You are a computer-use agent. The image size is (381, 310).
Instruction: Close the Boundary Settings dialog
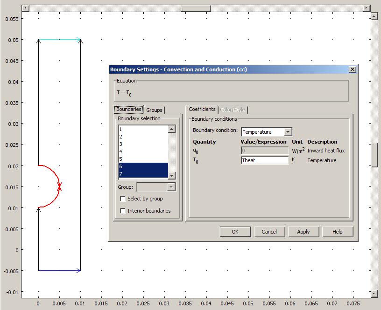(x=353, y=69)
